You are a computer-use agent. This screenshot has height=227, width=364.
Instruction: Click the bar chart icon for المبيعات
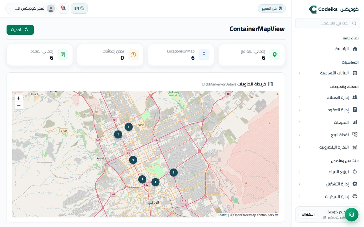tap(355, 122)
